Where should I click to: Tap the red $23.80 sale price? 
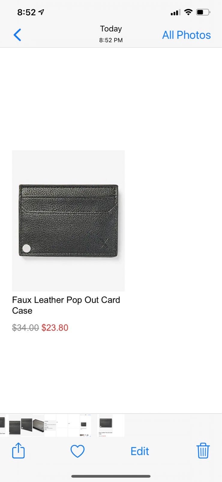pyautogui.click(x=55, y=328)
